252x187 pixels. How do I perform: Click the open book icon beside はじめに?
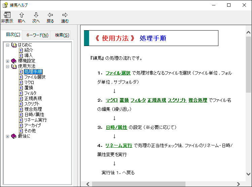coord(14,45)
